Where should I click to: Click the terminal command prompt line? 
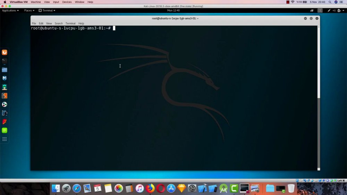point(73,28)
